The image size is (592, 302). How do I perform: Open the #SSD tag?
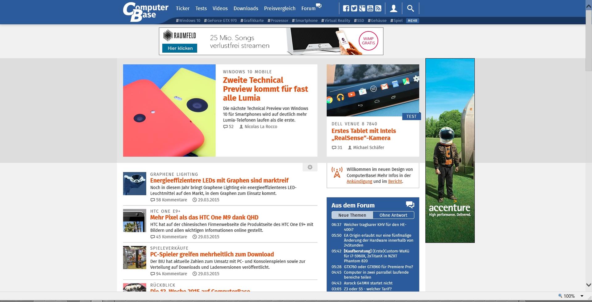359,21
